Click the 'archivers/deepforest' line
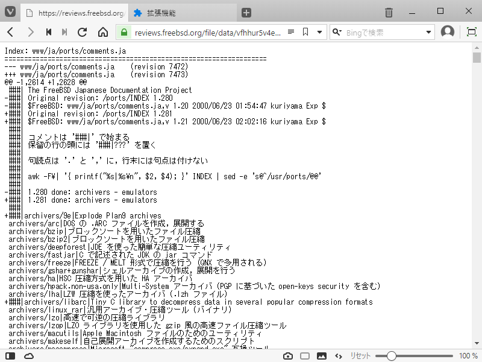 [x=119, y=247]
